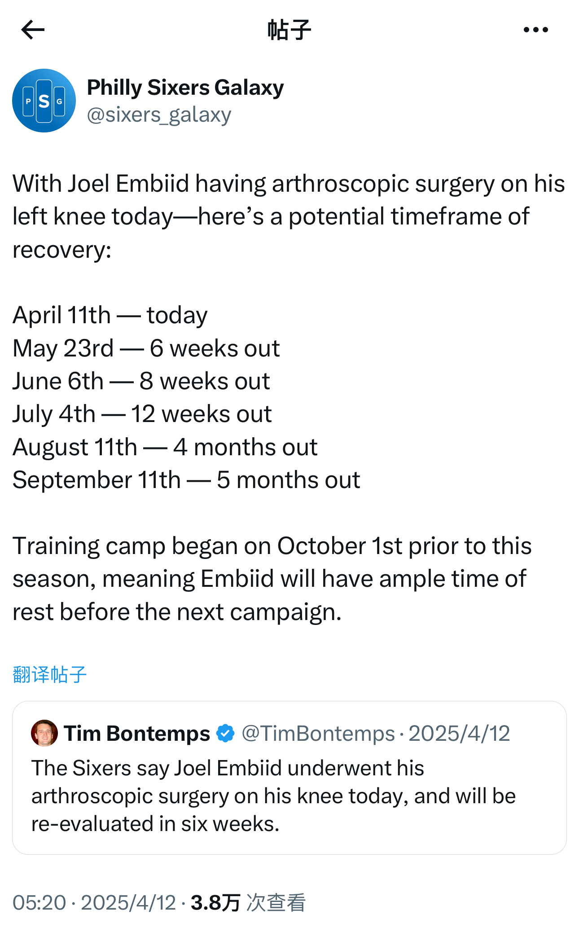Screen dimensions: 579x928
Task: Tap the @sixers_galaxy handle
Action: pos(159,115)
